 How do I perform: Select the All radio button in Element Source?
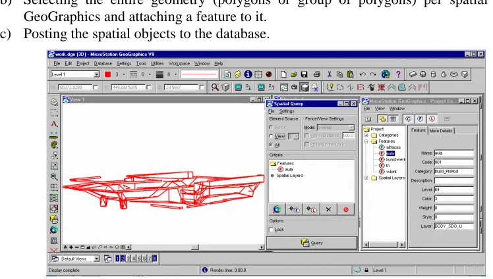pos(271,145)
